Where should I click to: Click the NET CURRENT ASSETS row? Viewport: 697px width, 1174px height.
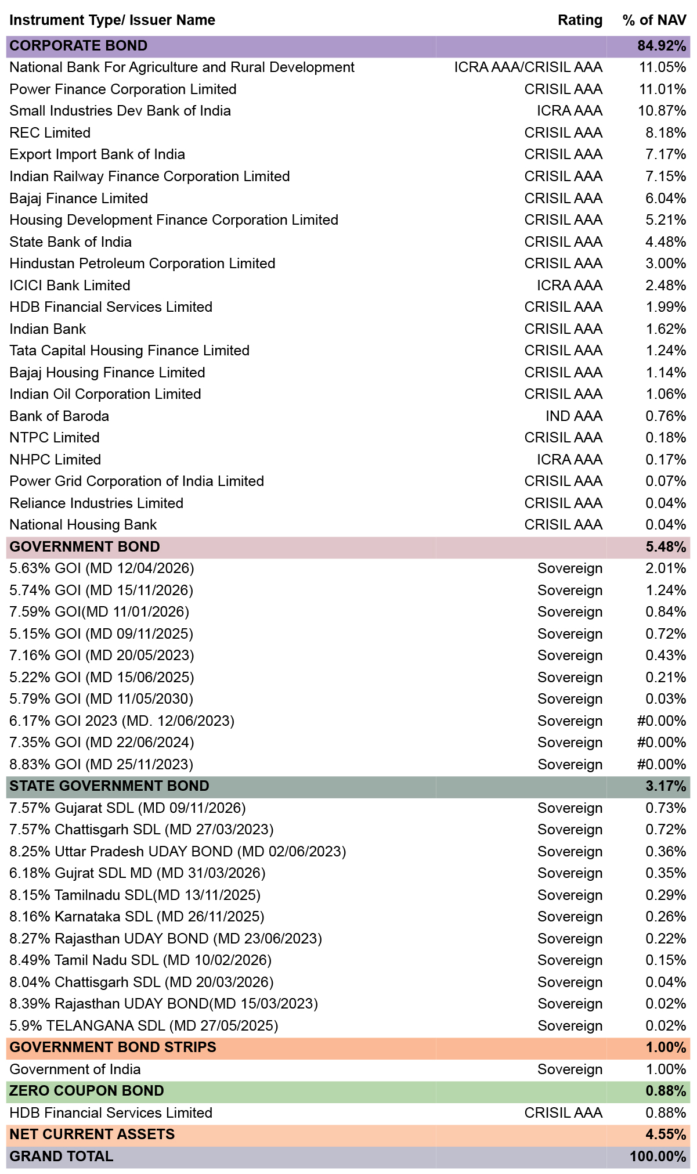(348, 1135)
